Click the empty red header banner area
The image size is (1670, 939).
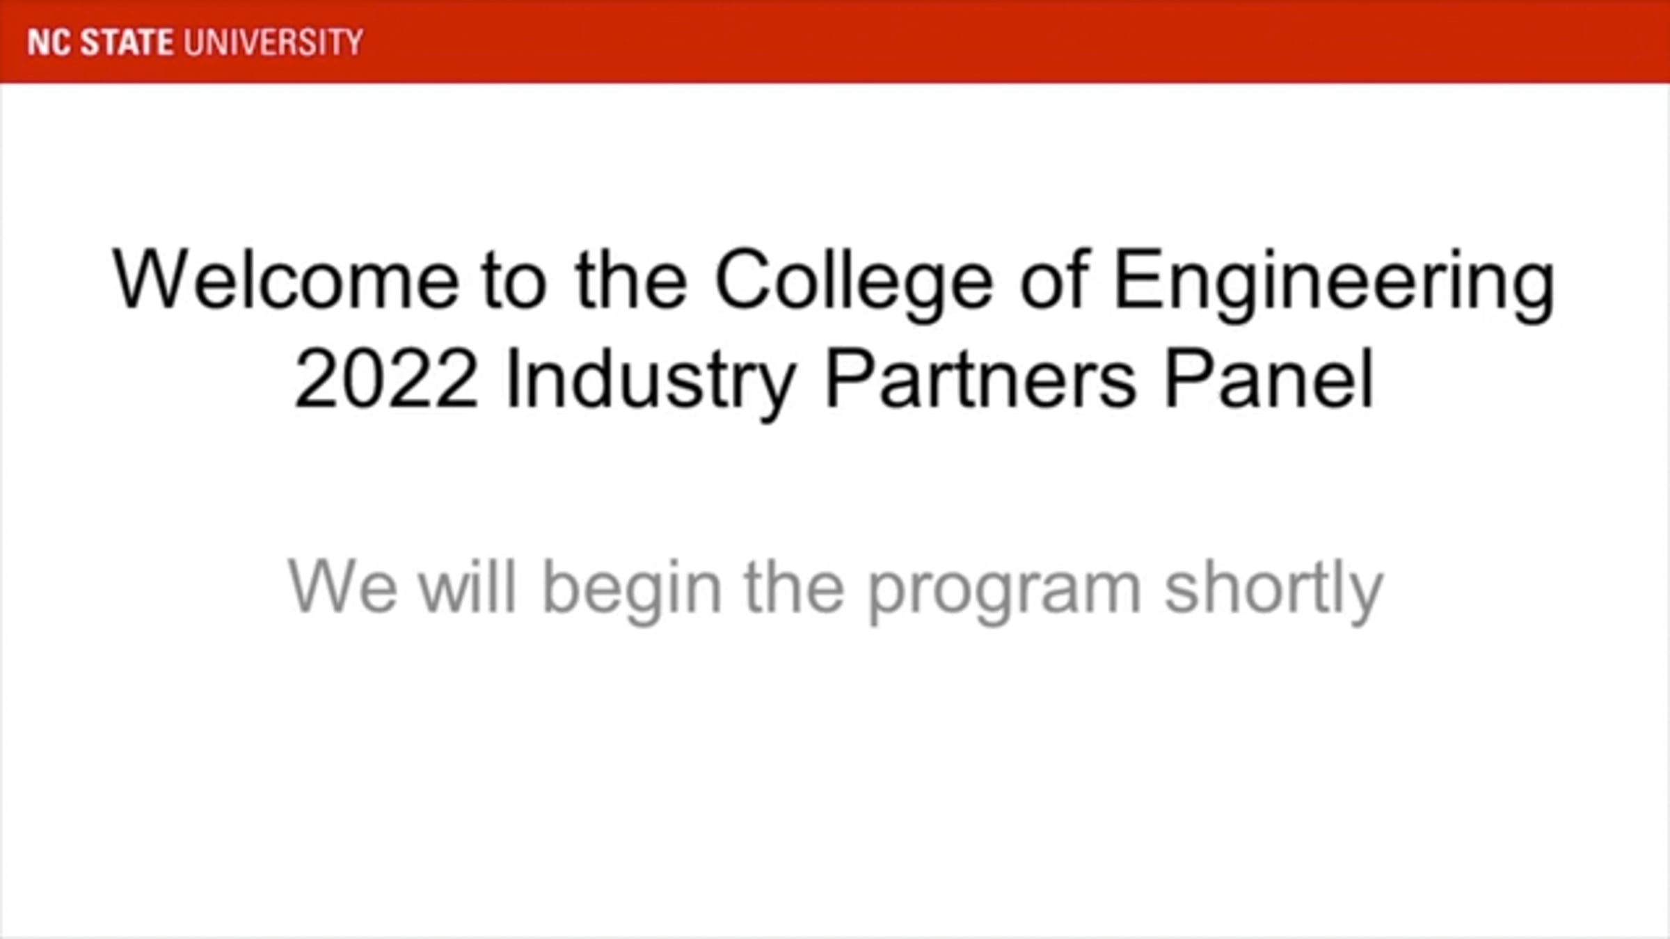[974, 42]
